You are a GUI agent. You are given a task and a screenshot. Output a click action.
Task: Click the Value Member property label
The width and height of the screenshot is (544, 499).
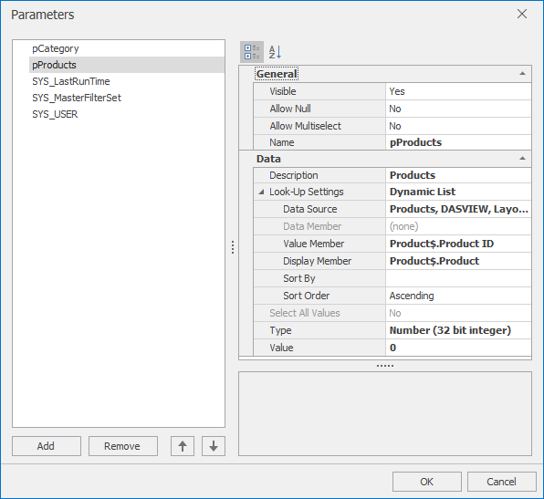(x=313, y=244)
